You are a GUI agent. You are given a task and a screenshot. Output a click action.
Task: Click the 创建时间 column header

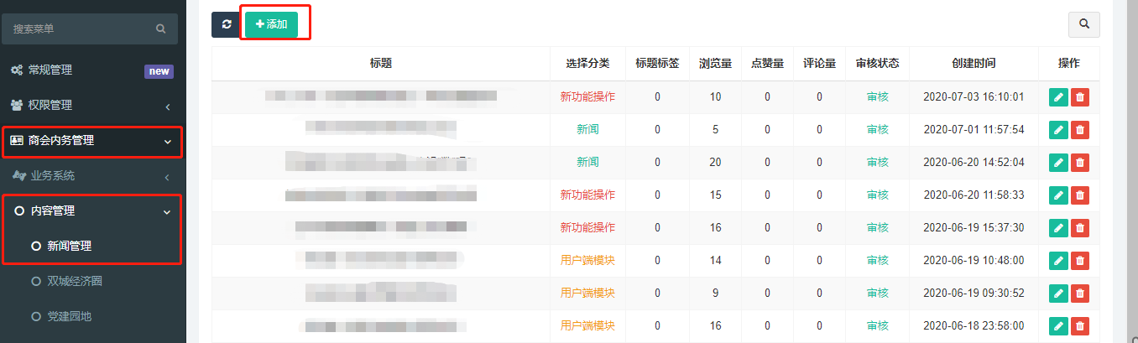coord(974,64)
